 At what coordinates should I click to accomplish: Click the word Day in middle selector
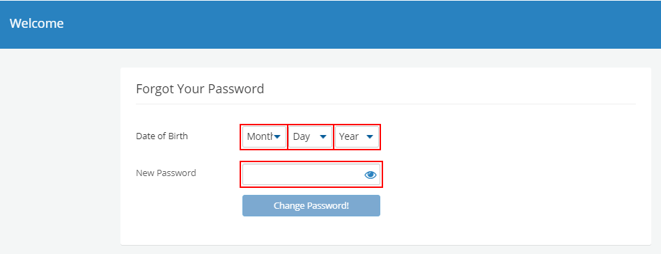tap(302, 136)
